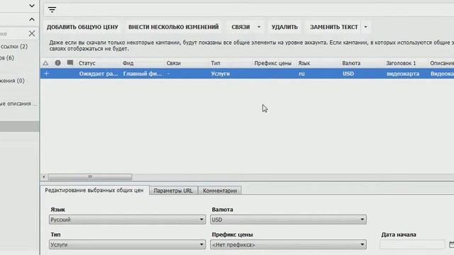The height and width of the screenshot is (255, 454).
Task: Sort by the Связи column header
Action: click(173, 63)
